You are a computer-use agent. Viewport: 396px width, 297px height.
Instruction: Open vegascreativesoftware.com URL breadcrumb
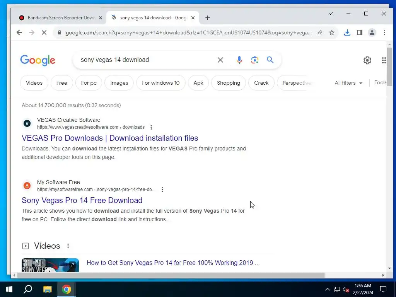pyautogui.click(x=91, y=127)
